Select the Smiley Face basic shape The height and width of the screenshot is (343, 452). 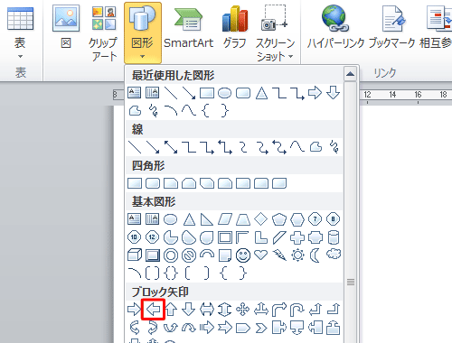coord(243,255)
